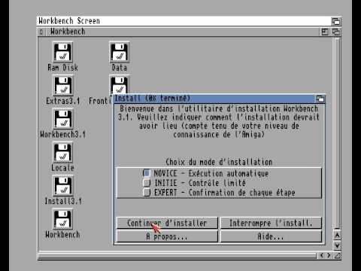361x271 pixels.
Task: Click the Choix du mode d'installation label
Action: coord(219,162)
